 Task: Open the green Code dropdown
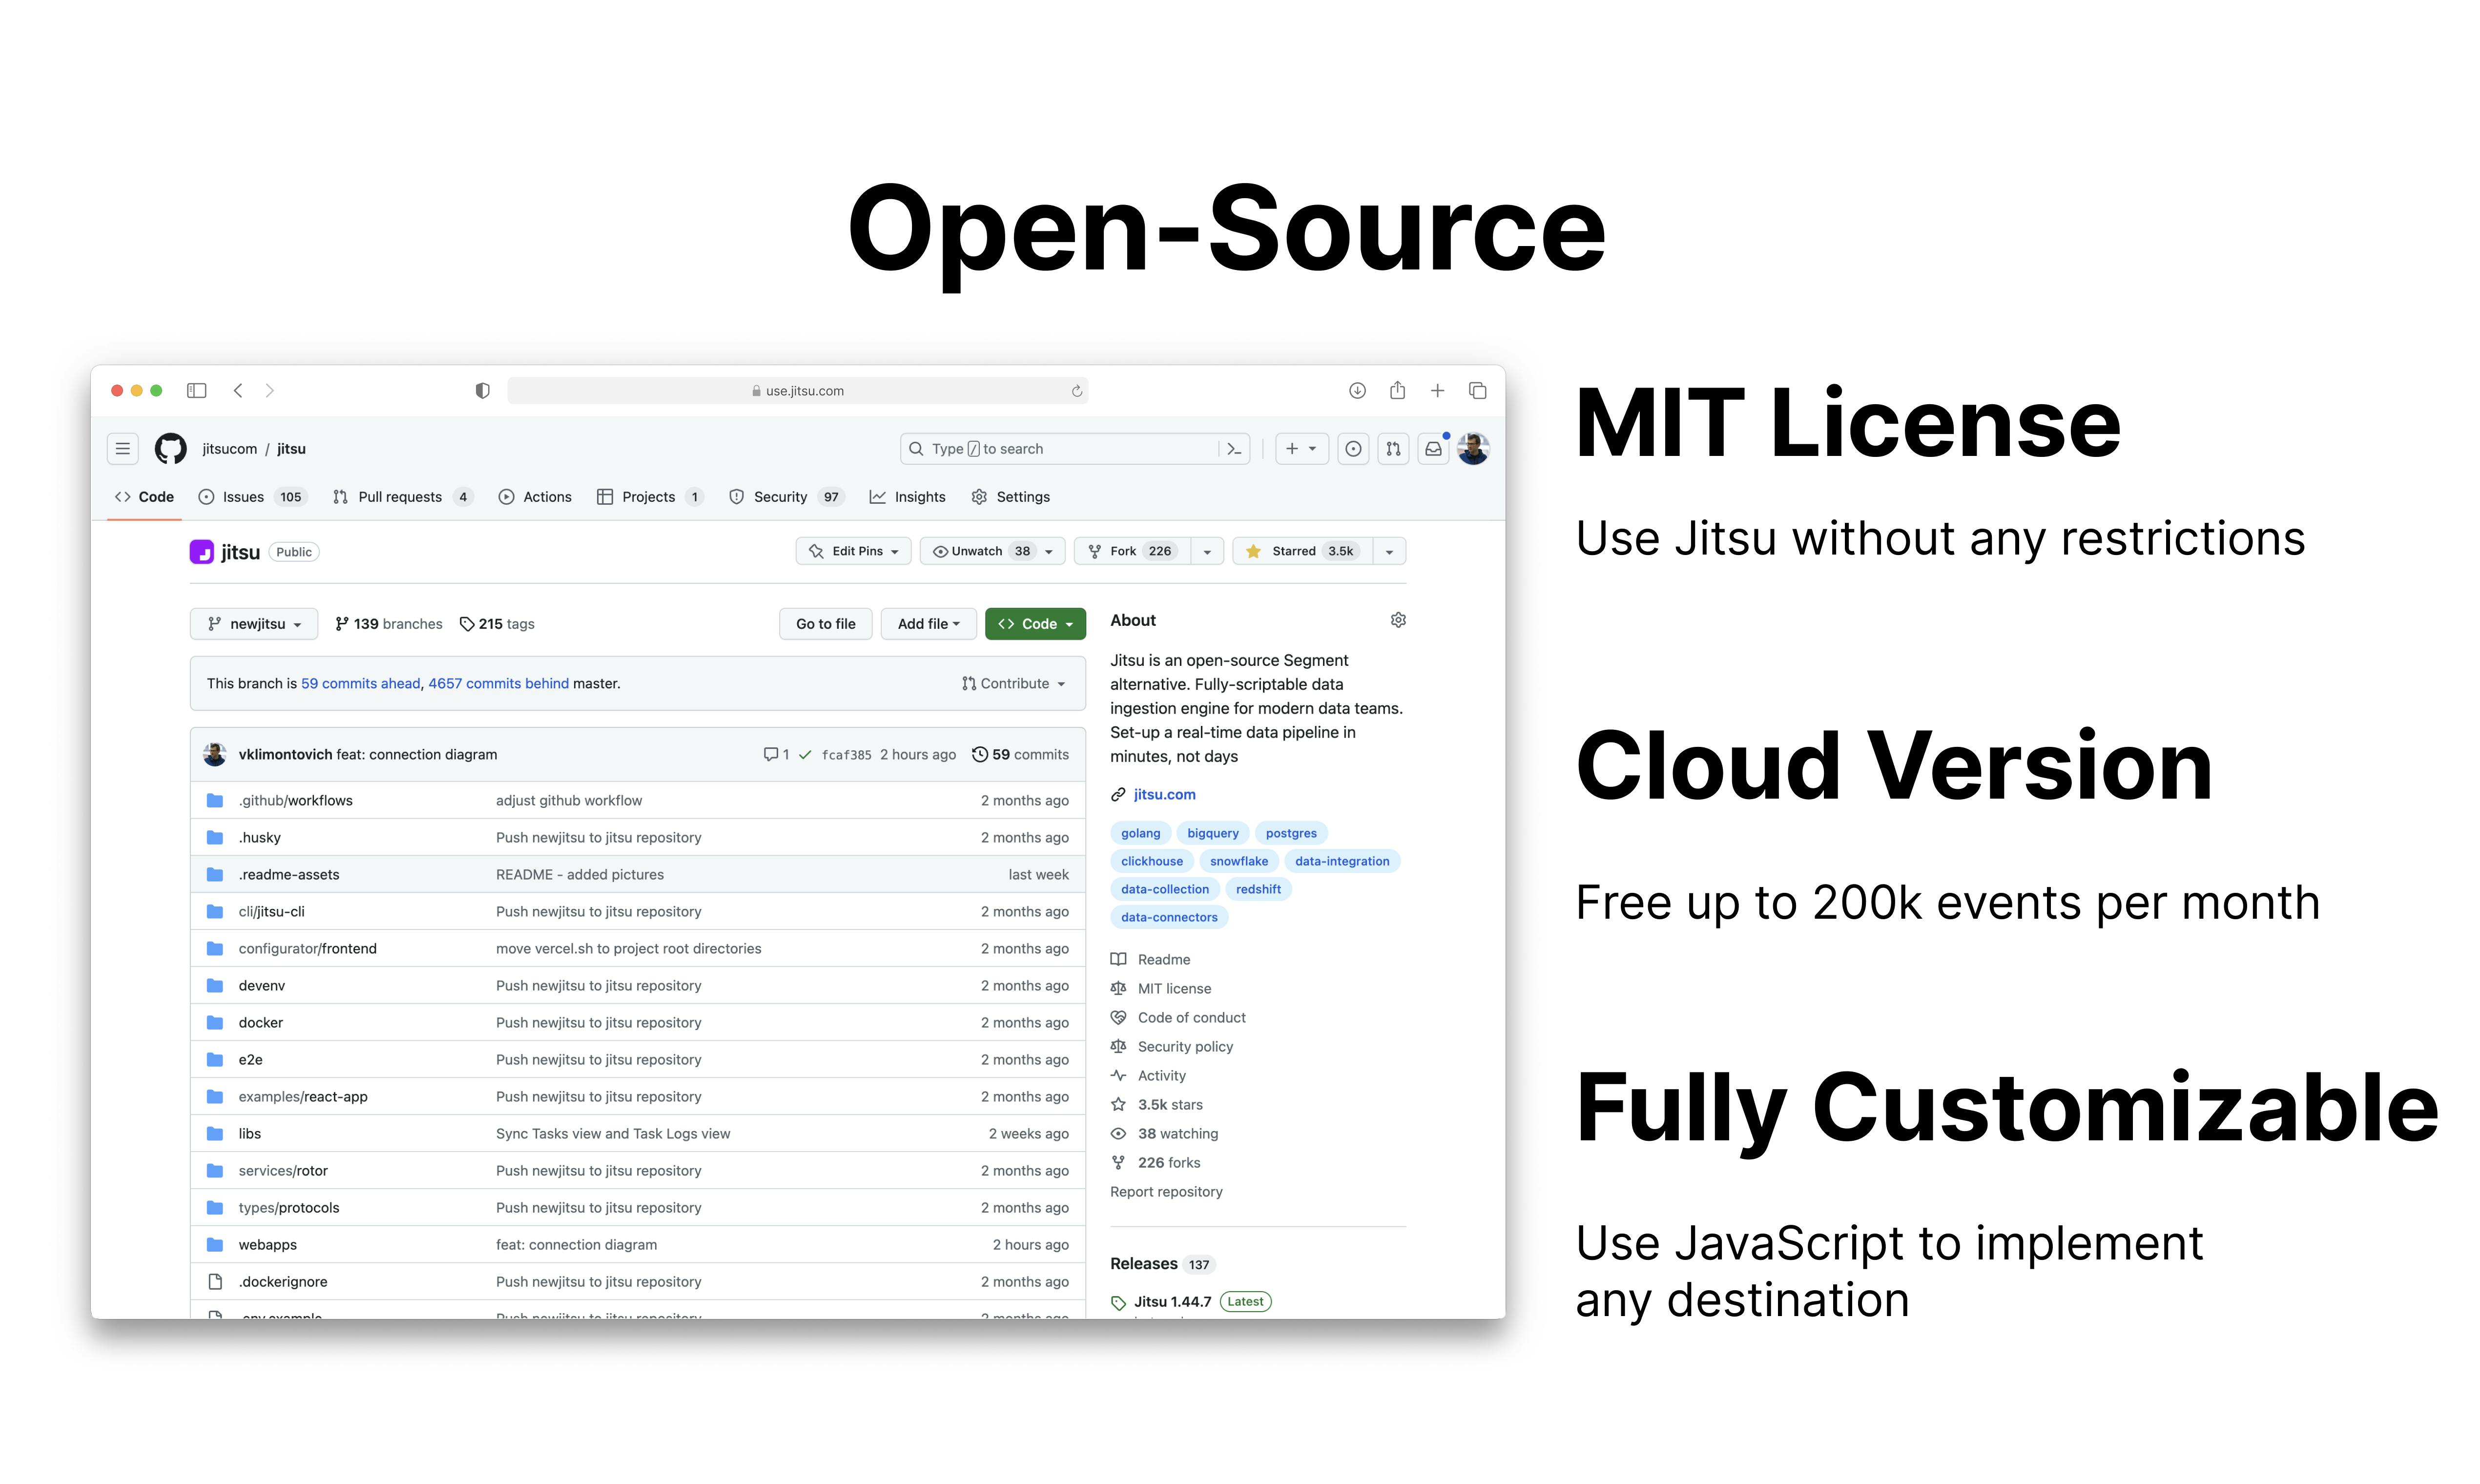[1035, 624]
